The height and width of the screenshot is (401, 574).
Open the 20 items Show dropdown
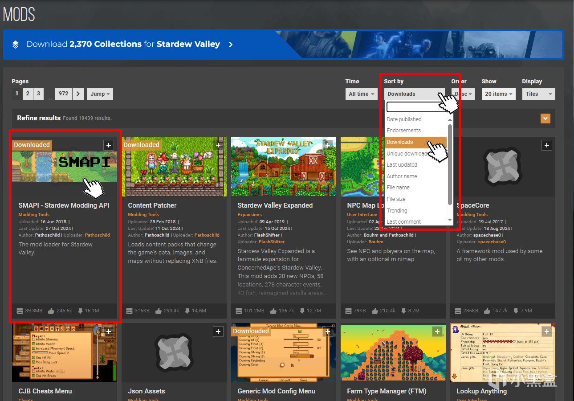(x=499, y=94)
